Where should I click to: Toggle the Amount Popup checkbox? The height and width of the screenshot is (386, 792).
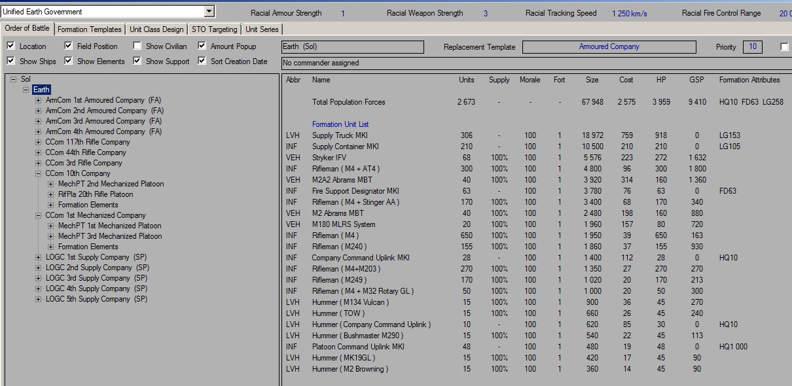(202, 46)
